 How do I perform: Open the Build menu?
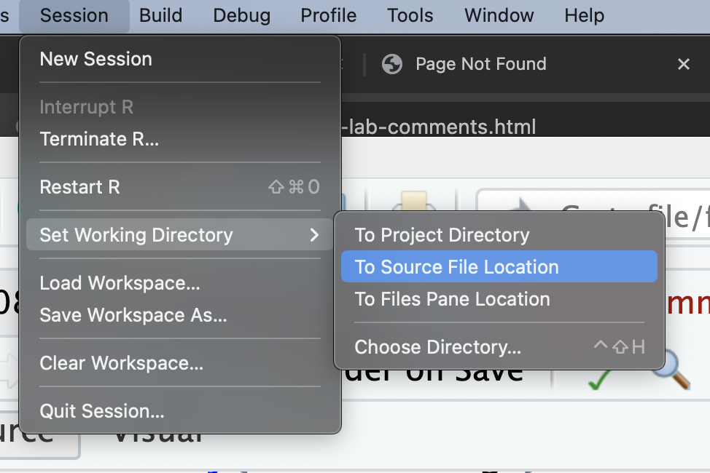161,15
